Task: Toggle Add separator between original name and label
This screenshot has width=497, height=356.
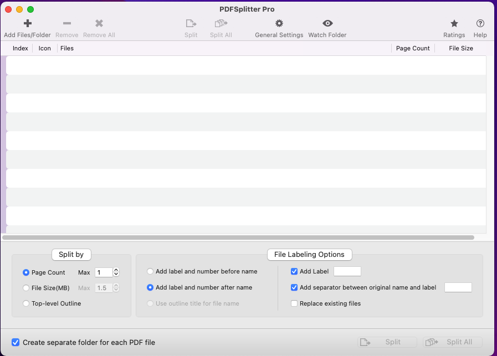Action: coord(294,287)
